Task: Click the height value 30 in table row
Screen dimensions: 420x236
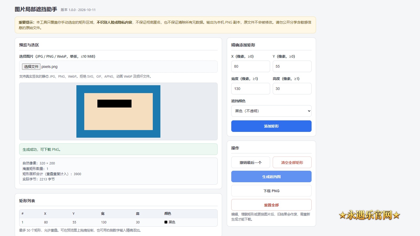Action: coord(138,222)
